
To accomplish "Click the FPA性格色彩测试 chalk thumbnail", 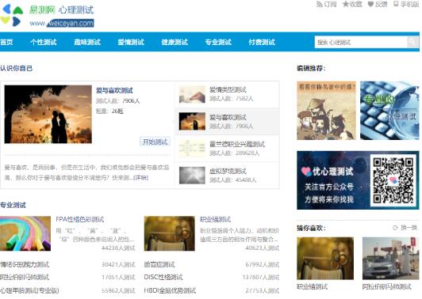I will (25, 233).
